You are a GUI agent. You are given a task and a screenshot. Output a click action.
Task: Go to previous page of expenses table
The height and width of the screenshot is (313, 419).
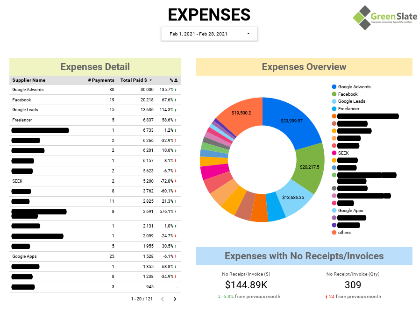tap(163, 299)
